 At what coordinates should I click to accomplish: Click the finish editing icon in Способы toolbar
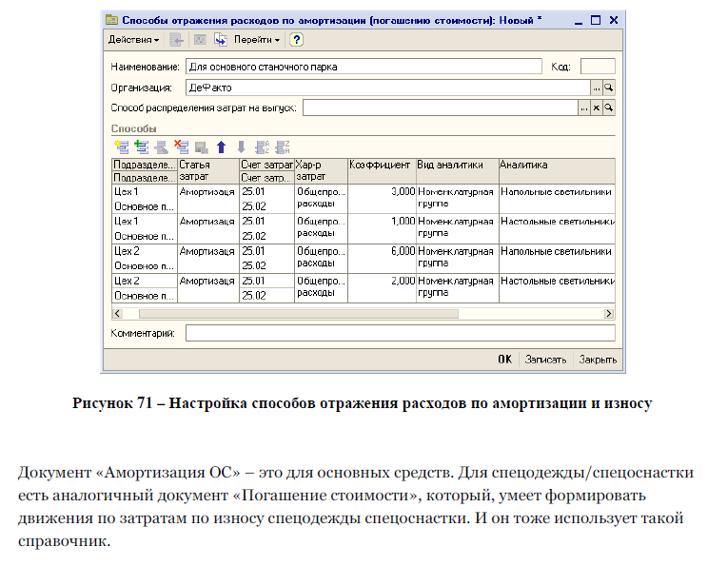pyautogui.click(x=201, y=147)
